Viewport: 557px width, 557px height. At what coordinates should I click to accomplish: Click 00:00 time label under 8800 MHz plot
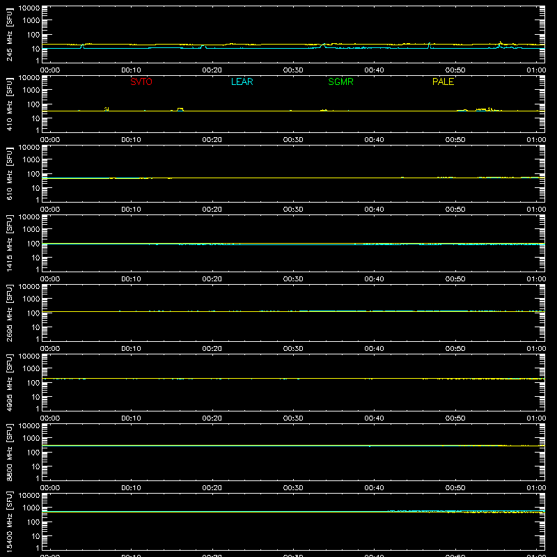pyautogui.click(x=50, y=488)
